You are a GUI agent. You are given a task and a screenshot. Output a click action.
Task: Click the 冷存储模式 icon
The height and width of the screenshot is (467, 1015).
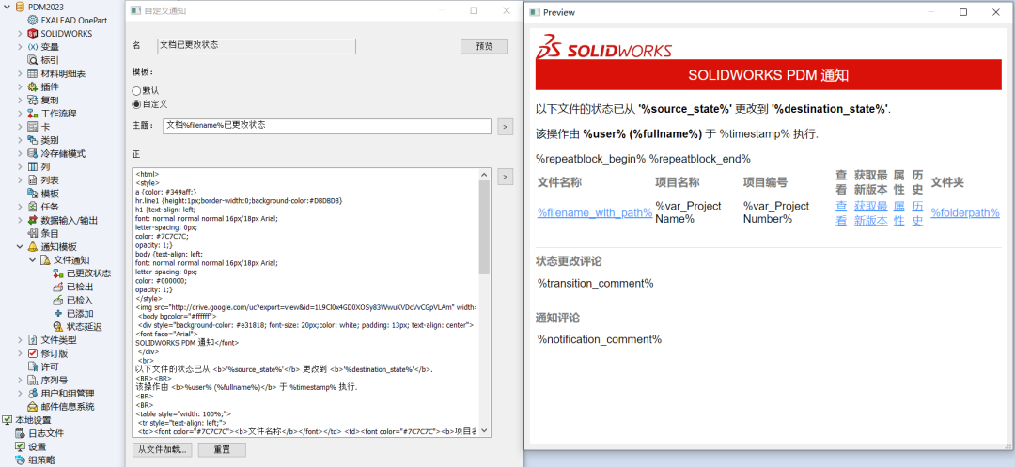pyautogui.click(x=33, y=153)
